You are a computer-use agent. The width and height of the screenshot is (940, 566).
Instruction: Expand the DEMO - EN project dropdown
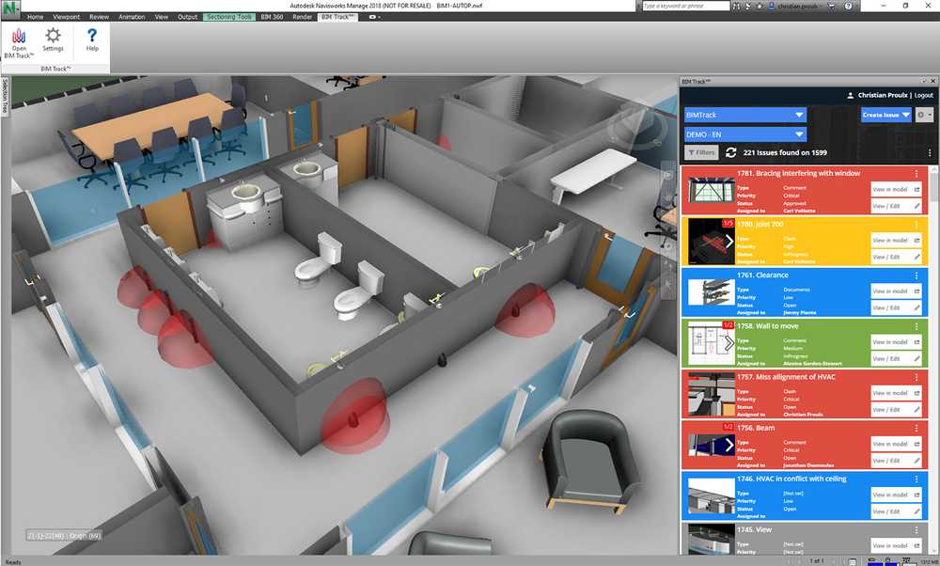click(745, 134)
